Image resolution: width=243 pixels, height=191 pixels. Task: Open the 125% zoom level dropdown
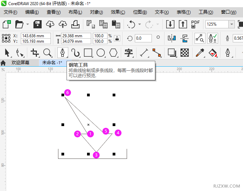click(x=232, y=24)
